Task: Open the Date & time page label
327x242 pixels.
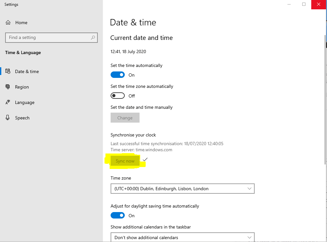Action: click(x=27, y=71)
